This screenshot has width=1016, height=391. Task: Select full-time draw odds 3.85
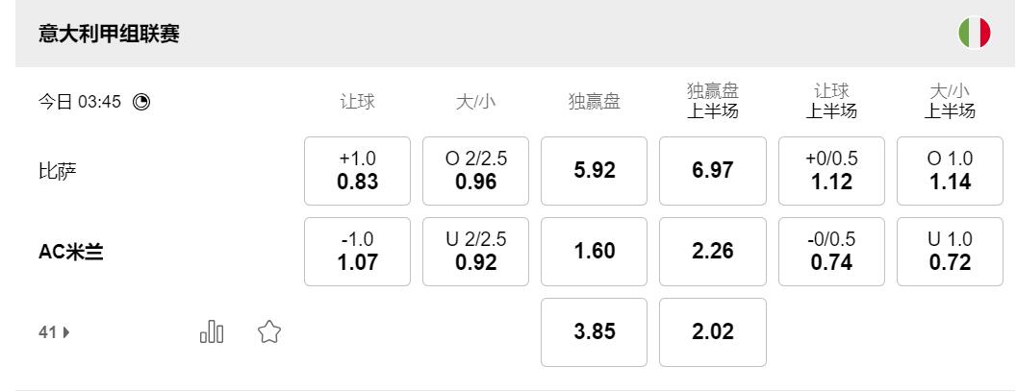point(594,332)
